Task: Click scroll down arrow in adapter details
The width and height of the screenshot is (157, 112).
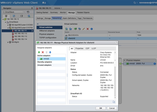Action: tap(115, 98)
